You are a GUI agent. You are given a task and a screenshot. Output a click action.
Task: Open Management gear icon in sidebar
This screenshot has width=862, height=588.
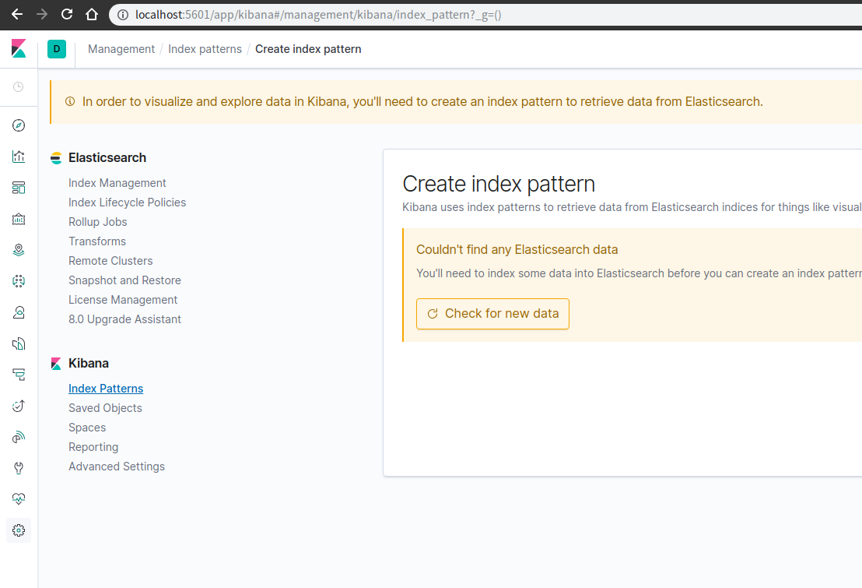19,530
